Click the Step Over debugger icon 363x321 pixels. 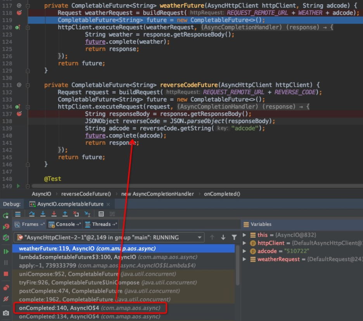point(32,214)
